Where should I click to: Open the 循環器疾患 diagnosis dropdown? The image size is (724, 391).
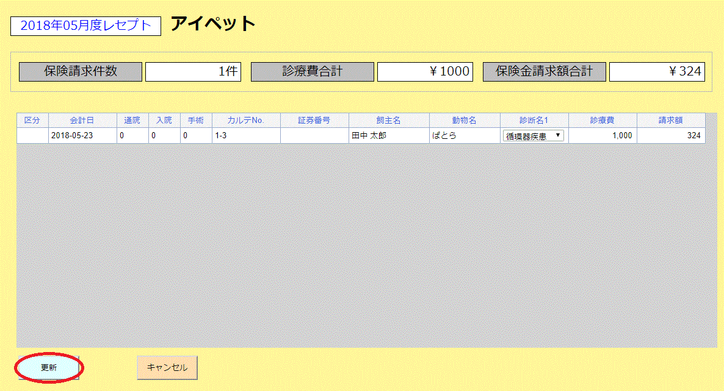pos(533,135)
